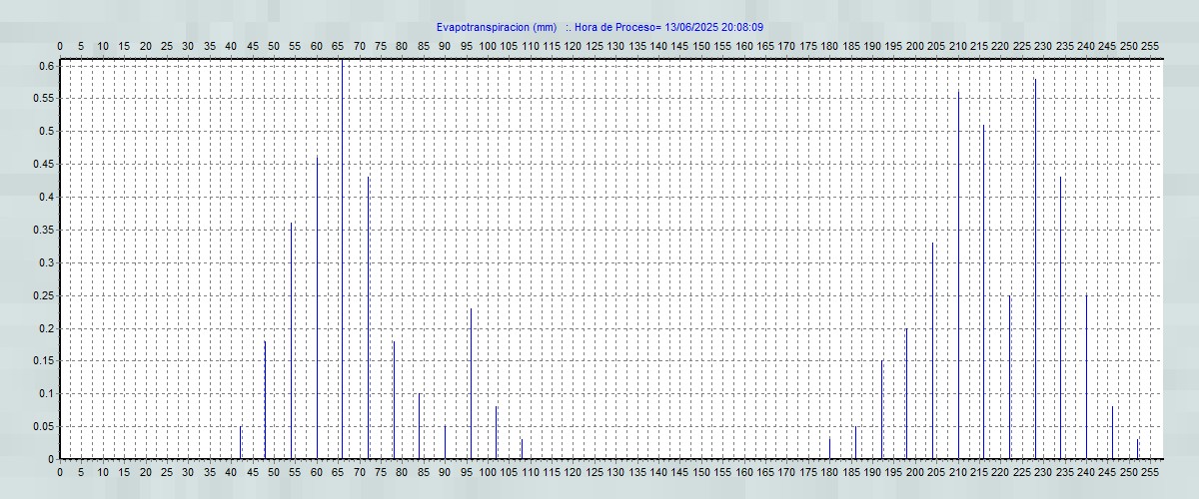Click the short bar at position 180
The width and height of the screenshot is (1199, 499).
coord(829,448)
